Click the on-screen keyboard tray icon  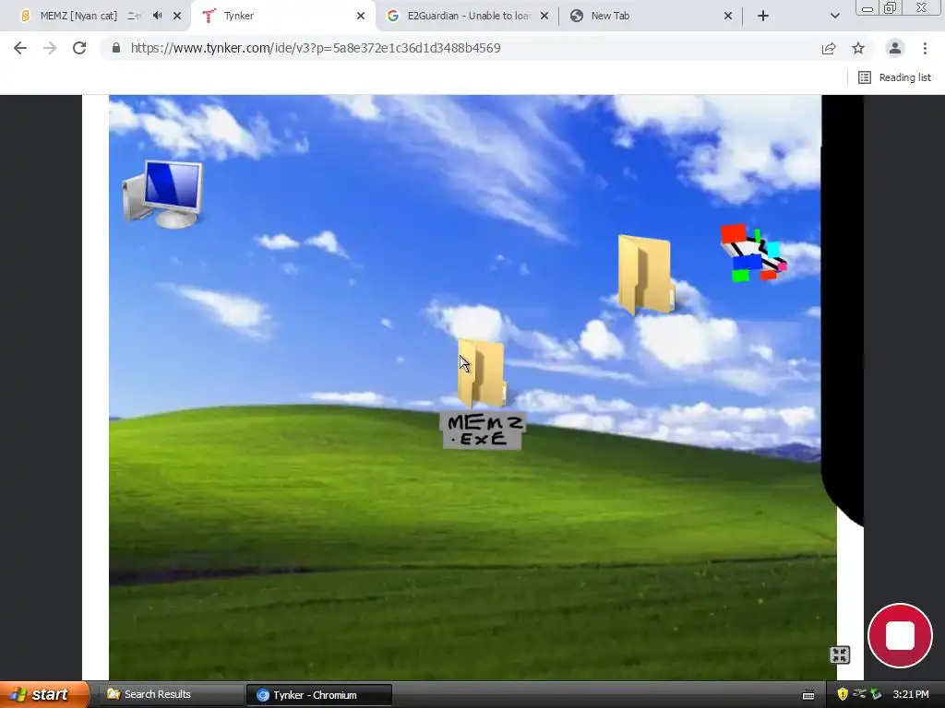[x=808, y=695]
